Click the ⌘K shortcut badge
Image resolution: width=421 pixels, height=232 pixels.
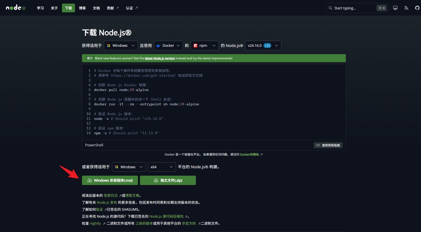click(382, 8)
